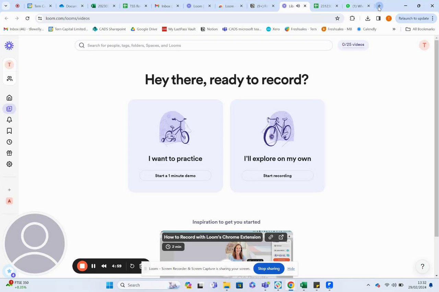Open the Chrome extension tutorial video thumbnail
439x292 pixels.
(x=226, y=254)
